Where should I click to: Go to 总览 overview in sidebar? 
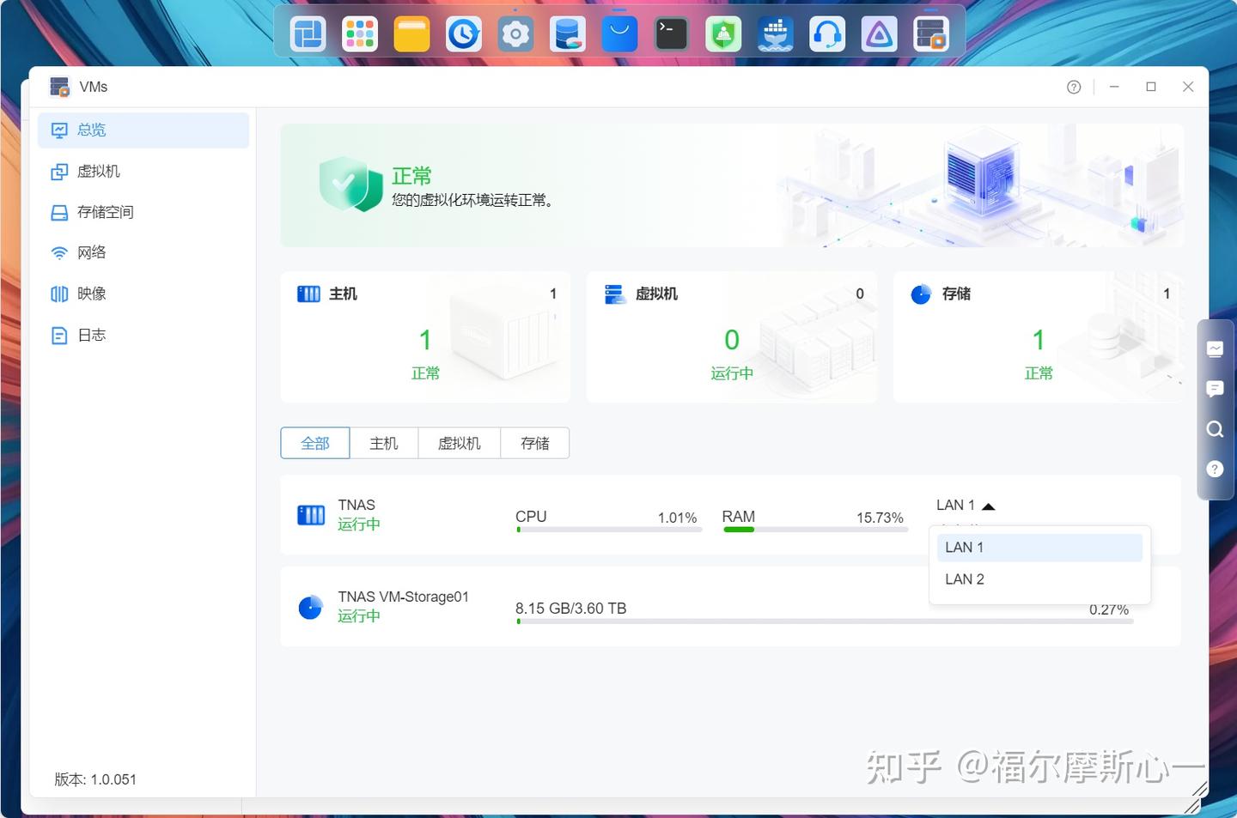[143, 130]
